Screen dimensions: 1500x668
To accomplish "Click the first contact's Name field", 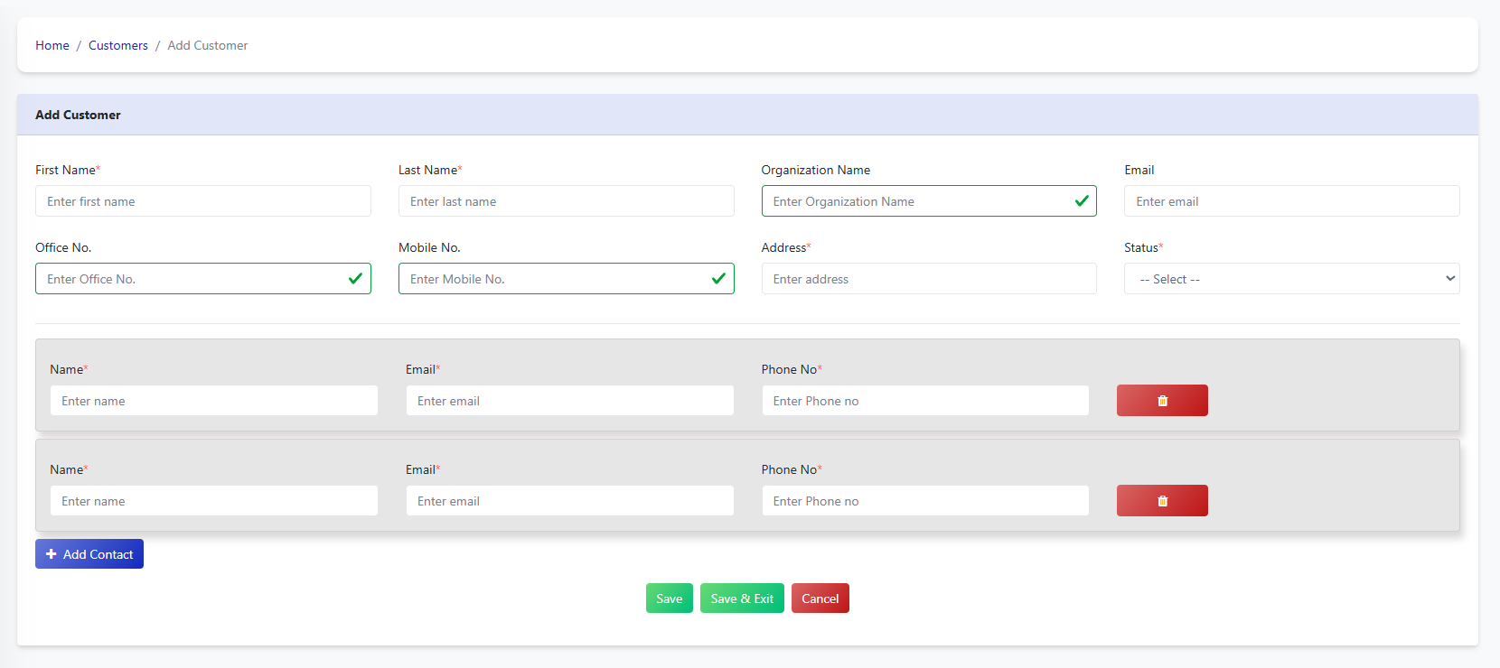I will pyautogui.click(x=214, y=401).
